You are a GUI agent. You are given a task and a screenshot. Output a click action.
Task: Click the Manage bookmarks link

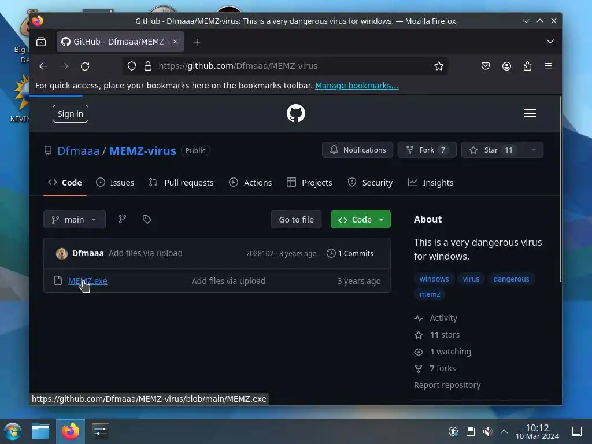pyautogui.click(x=357, y=86)
